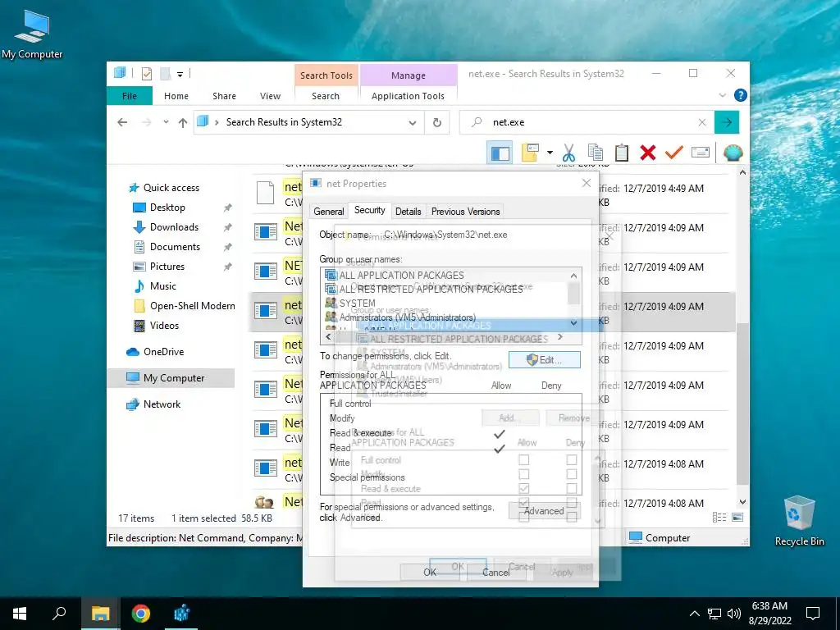Screen dimensions: 840x630
Task: Click the file list scroll down arrow
Action: pyautogui.click(x=742, y=502)
